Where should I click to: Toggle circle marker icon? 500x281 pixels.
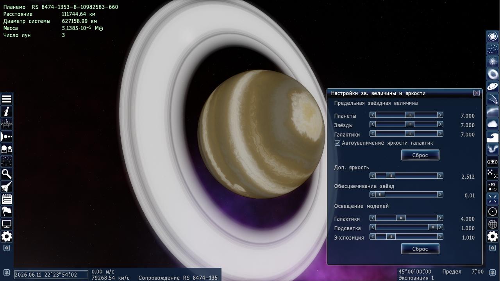click(x=493, y=212)
